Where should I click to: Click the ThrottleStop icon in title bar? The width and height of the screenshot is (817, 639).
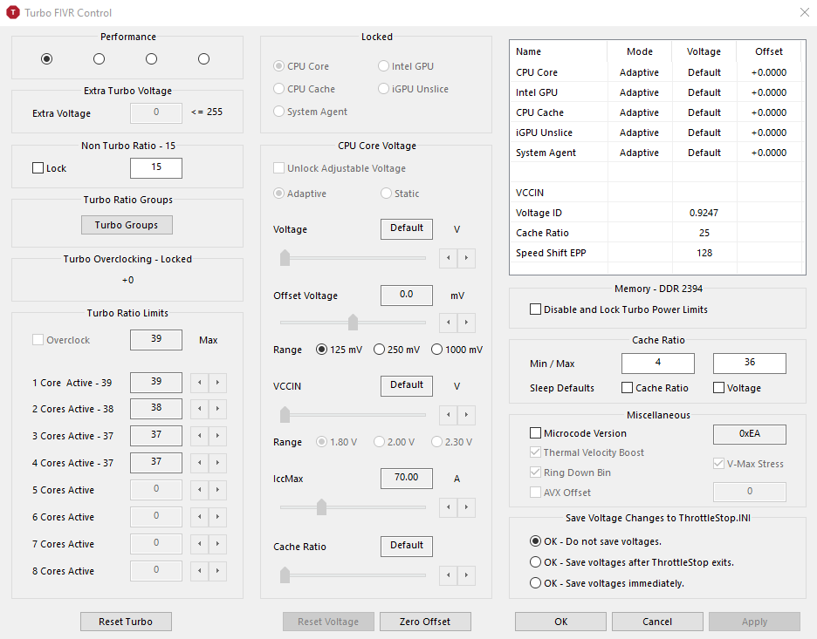[x=13, y=13]
